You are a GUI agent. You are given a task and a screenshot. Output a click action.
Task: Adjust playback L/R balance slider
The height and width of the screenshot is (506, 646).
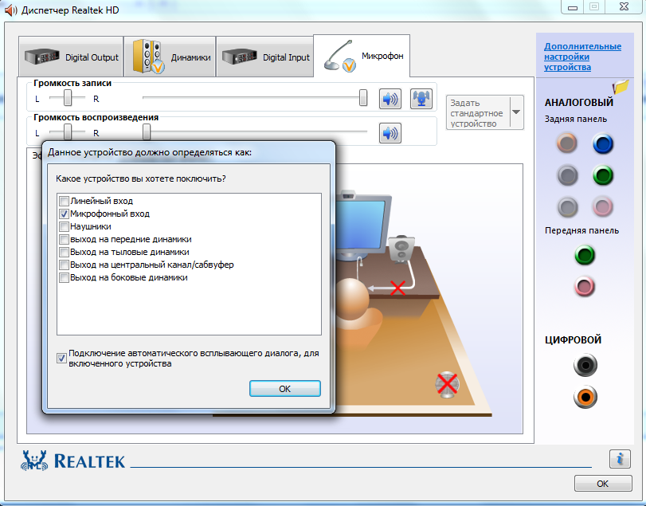point(68,132)
